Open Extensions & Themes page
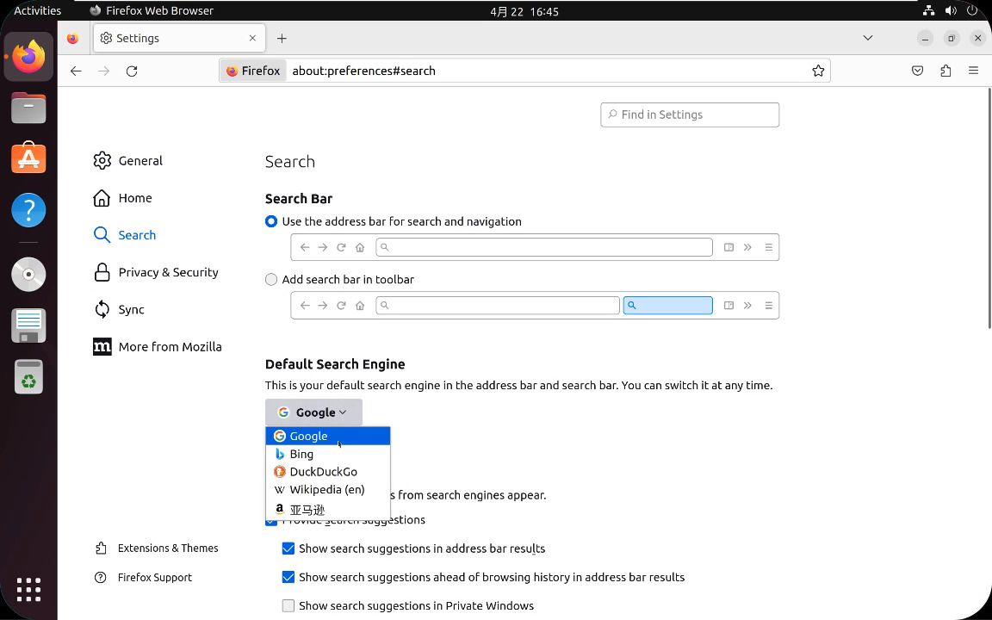This screenshot has height=620, width=992. coord(167,548)
